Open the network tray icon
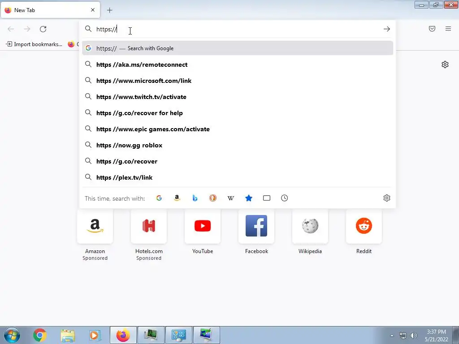 point(403,335)
